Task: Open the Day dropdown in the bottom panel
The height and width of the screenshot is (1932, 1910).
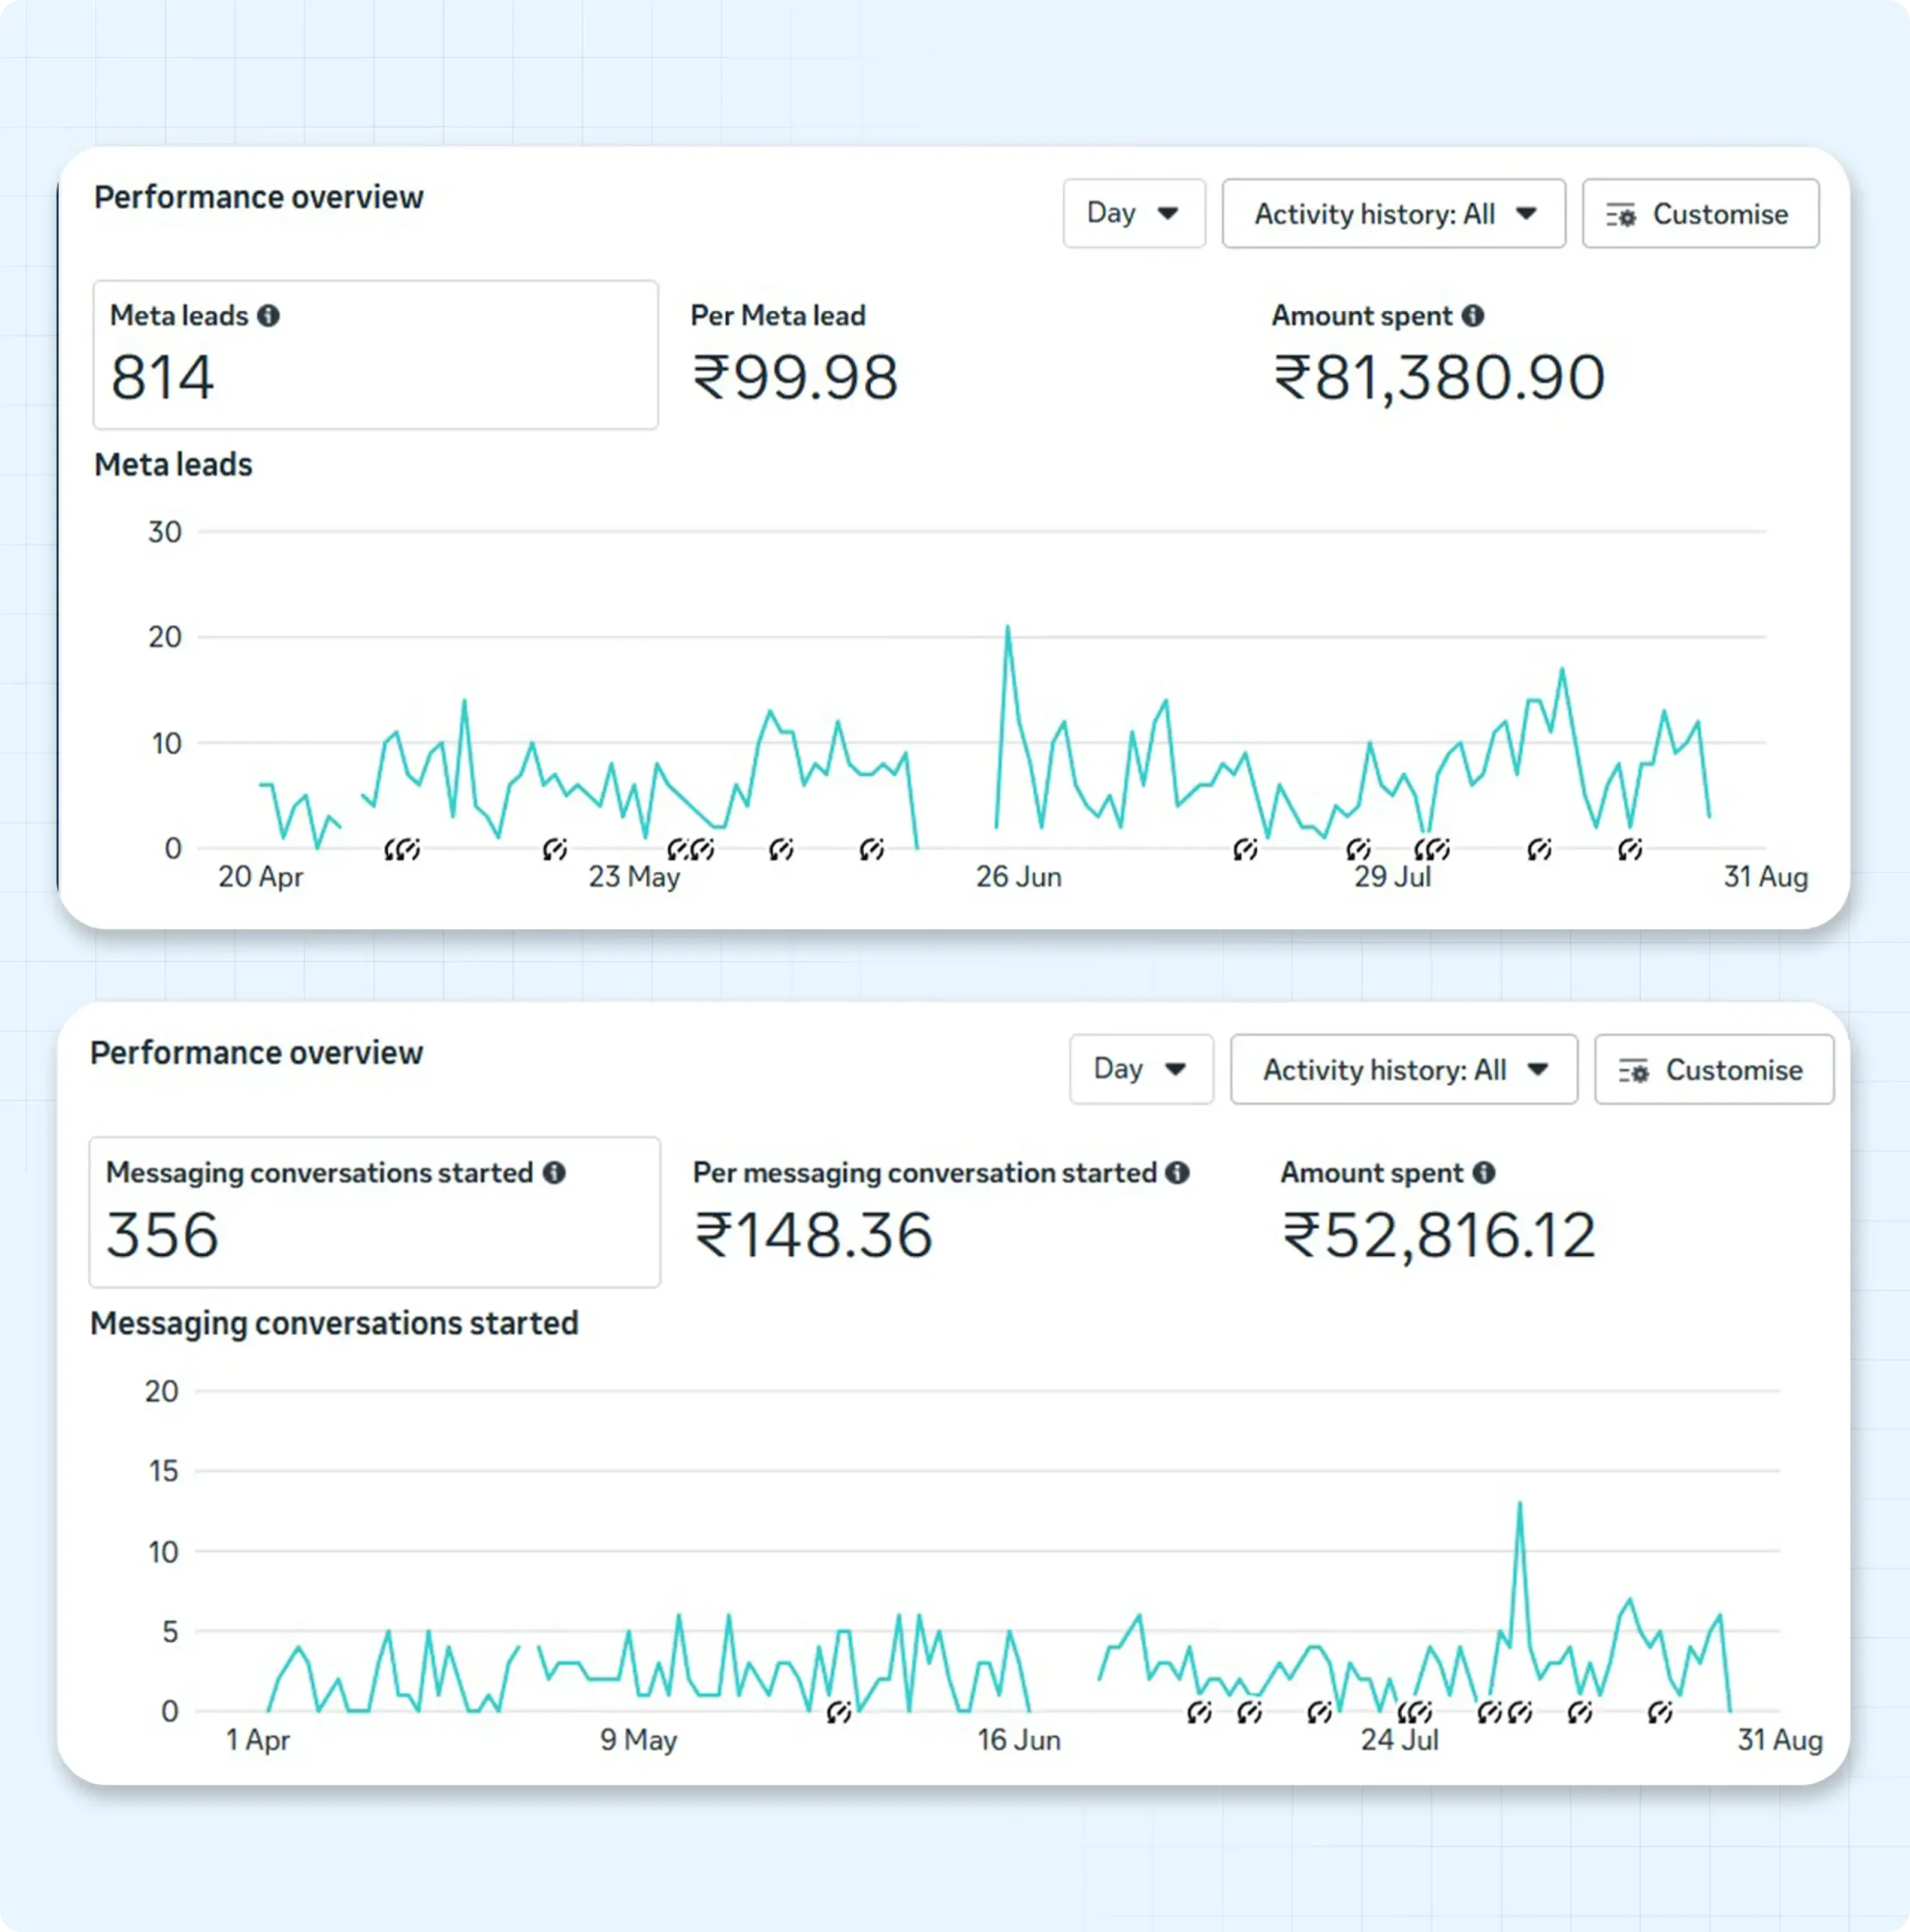Action: [1140, 1069]
